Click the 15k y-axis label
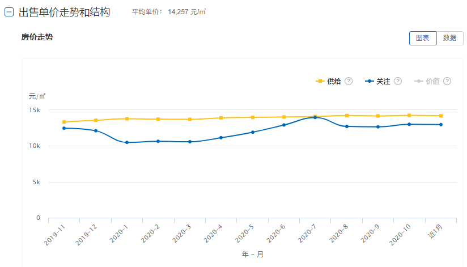Image resolution: width=467 pixels, height=267 pixels. (35, 110)
